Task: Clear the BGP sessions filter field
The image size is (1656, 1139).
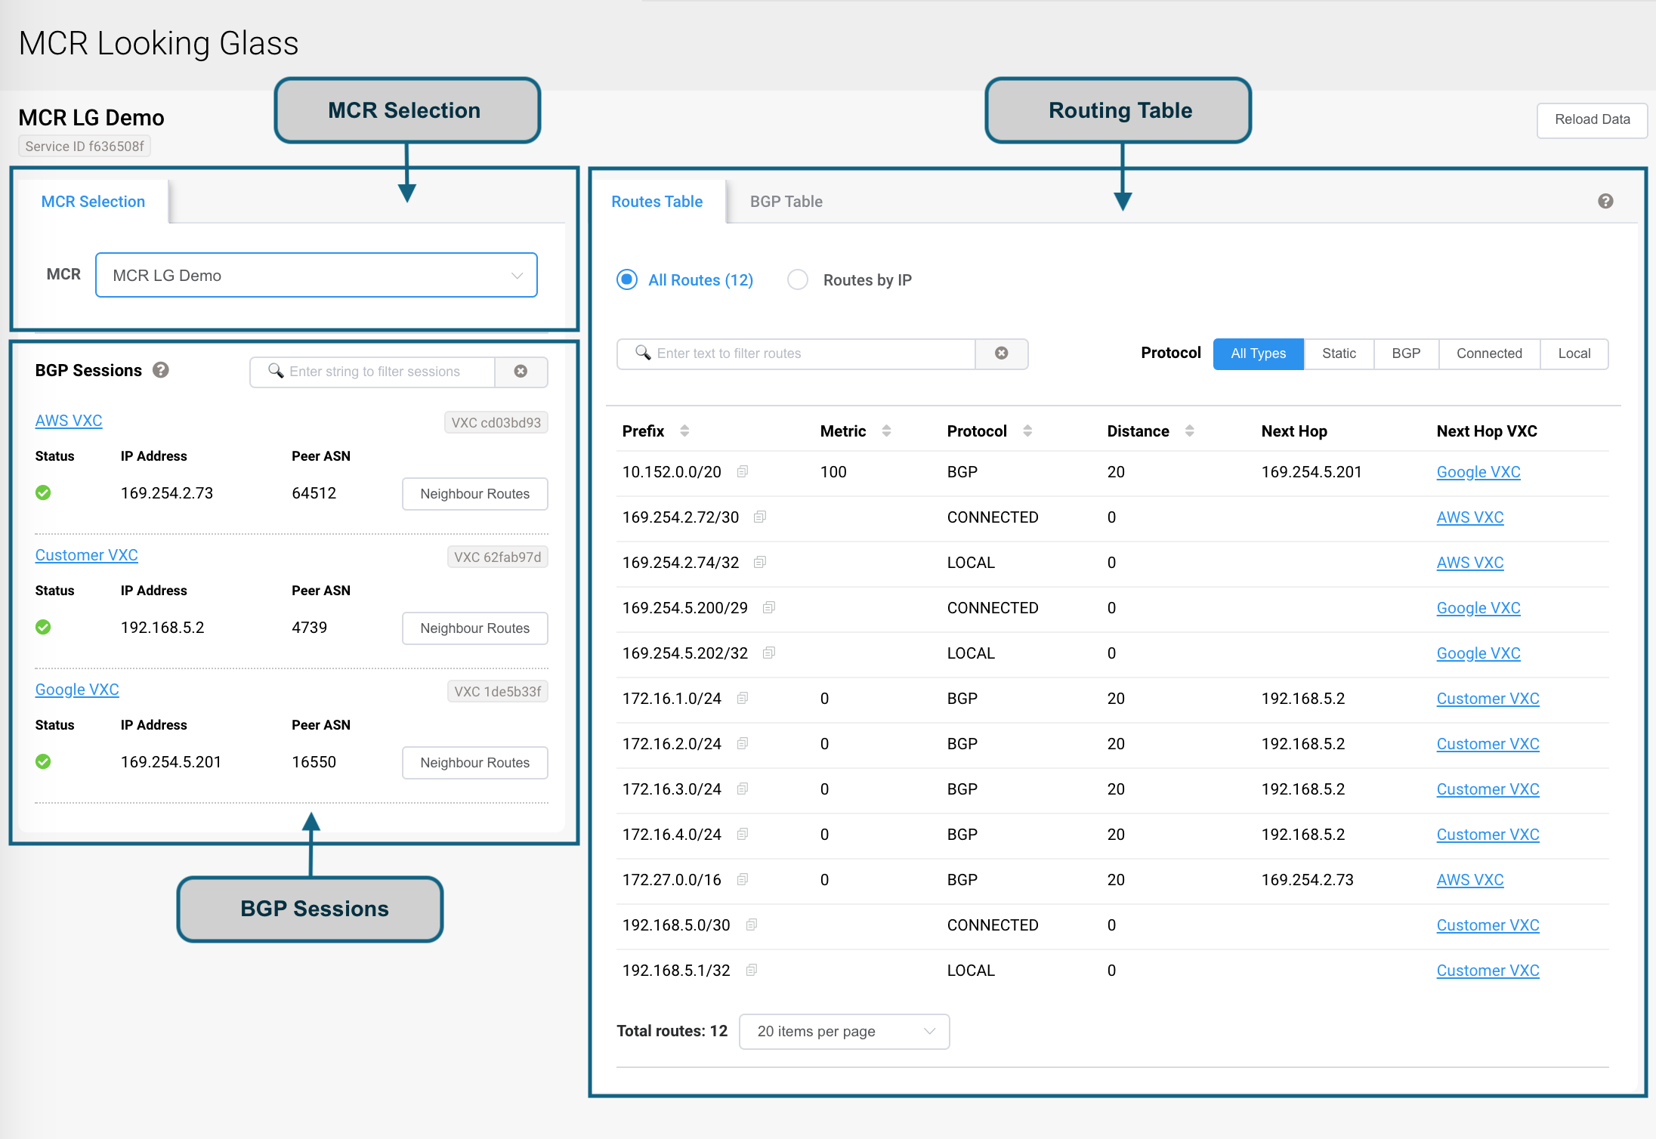Action: pos(521,371)
